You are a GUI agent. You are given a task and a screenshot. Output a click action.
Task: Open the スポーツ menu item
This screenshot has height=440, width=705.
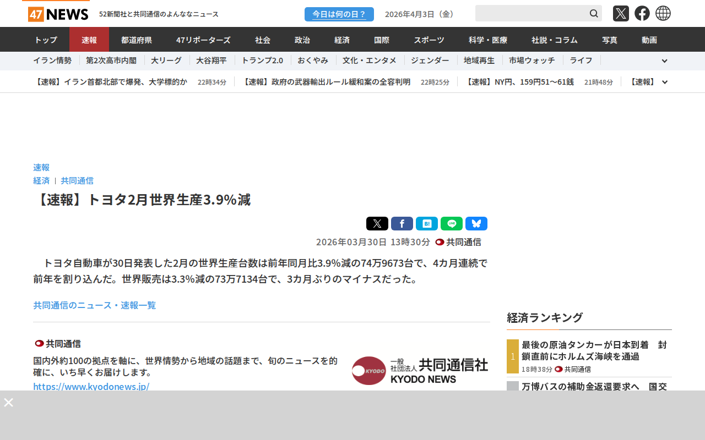(429, 40)
